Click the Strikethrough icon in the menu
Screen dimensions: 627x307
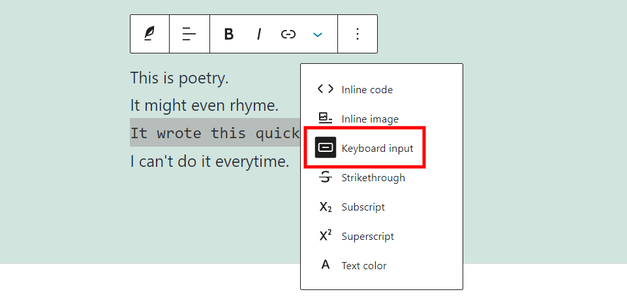325,177
